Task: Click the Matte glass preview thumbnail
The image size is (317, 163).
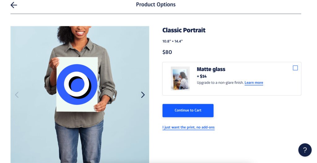Action: click(x=180, y=78)
